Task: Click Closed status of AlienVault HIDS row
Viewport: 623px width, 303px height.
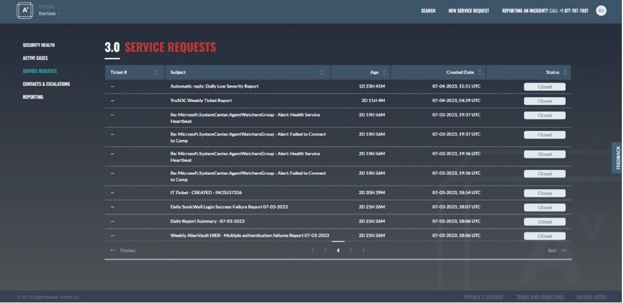Action: [x=544, y=236]
